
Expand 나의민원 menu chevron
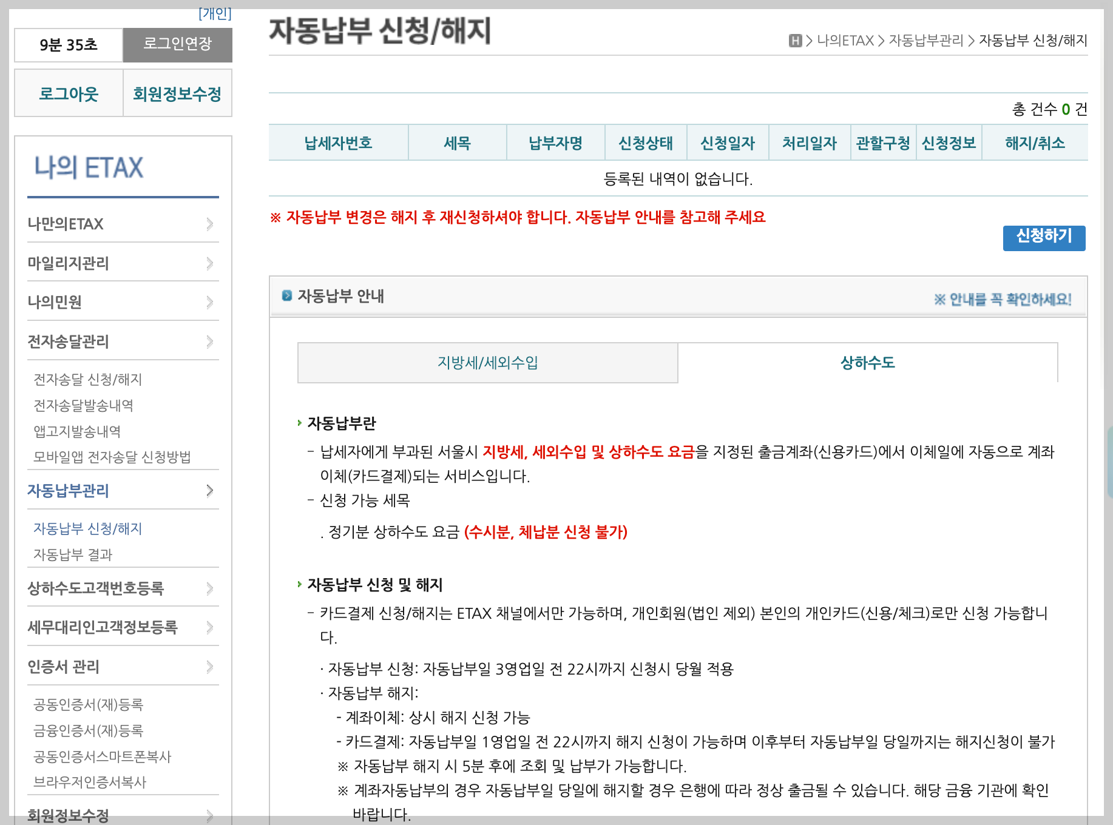click(209, 302)
